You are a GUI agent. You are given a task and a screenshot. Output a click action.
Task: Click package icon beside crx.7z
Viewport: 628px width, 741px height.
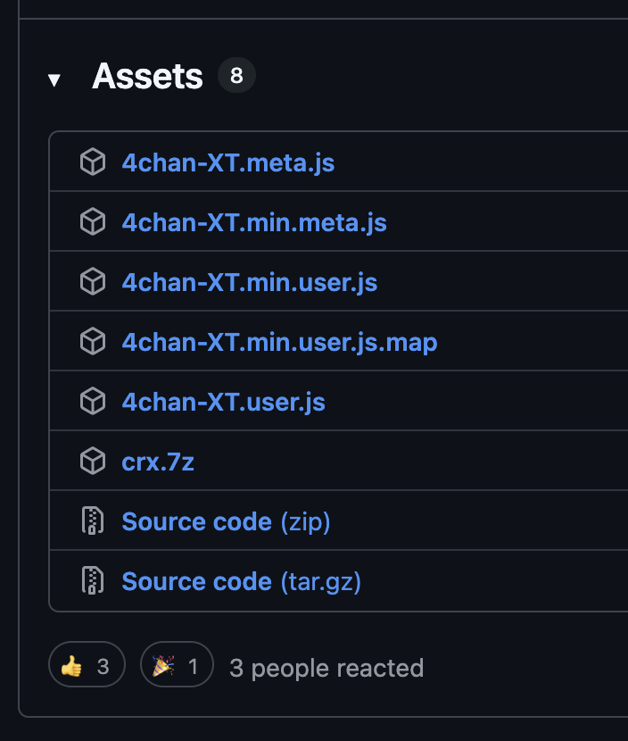pos(93,462)
